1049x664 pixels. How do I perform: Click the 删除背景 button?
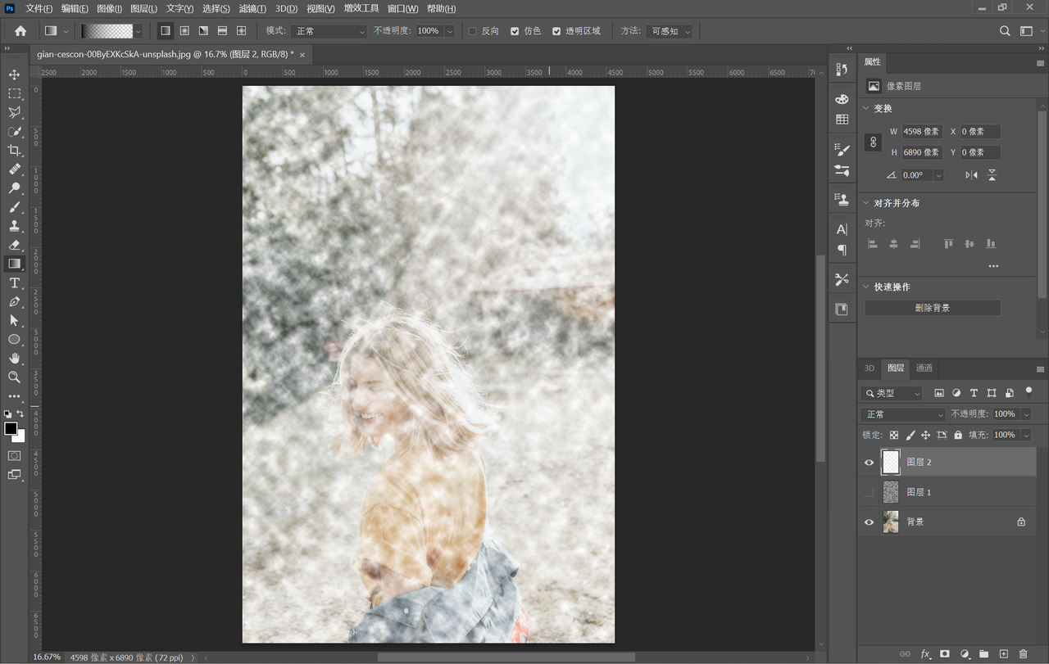pyautogui.click(x=932, y=308)
